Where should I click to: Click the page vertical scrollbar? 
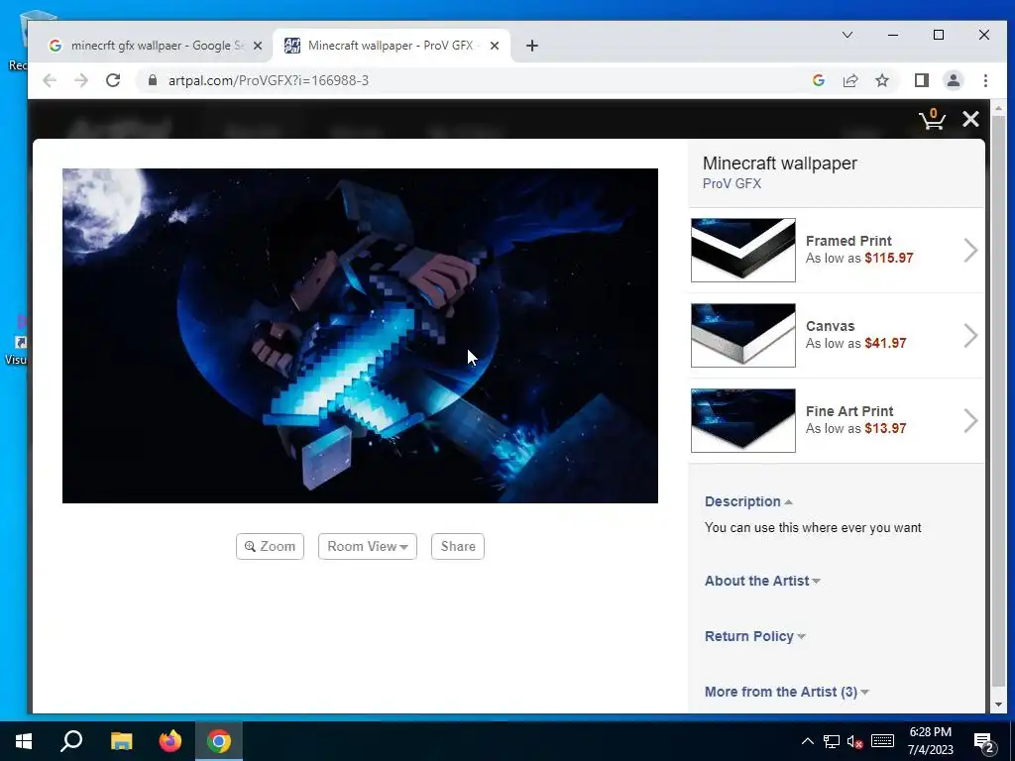(x=997, y=402)
